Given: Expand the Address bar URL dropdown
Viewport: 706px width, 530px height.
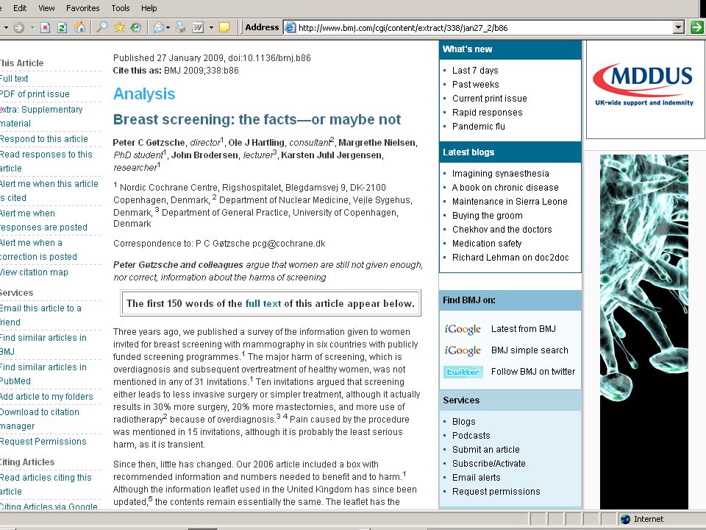Looking at the screenshot, I should click(x=679, y=28).
